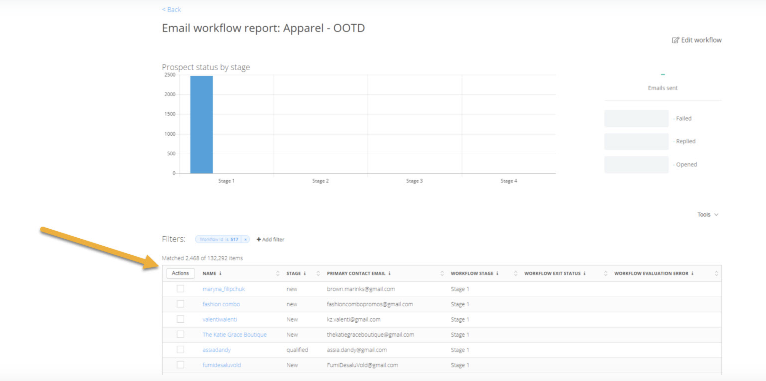Open the Actions dropdown in table header

[x=180, y=273]
